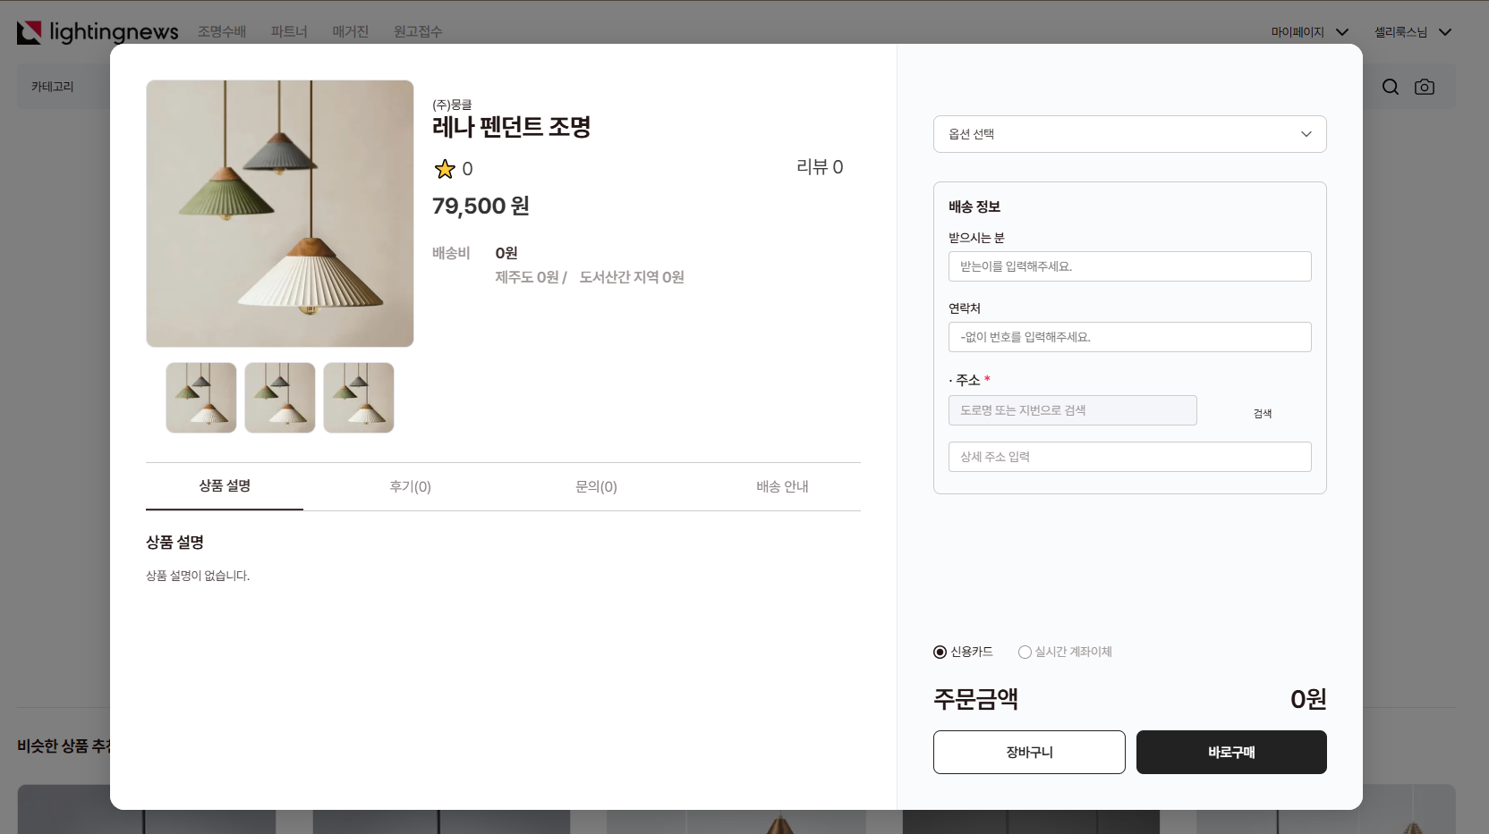1489x834 pixels.
Task: Click the 검색 address search button
Action: coord(1262,413)
